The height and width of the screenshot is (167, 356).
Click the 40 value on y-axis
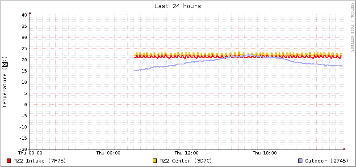pyautogui.click(x=24, y=15)
